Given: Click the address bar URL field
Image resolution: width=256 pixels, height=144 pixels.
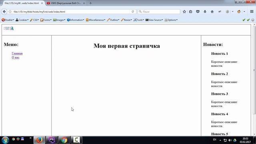Looking at the screenshot, I should coord(72,12).
